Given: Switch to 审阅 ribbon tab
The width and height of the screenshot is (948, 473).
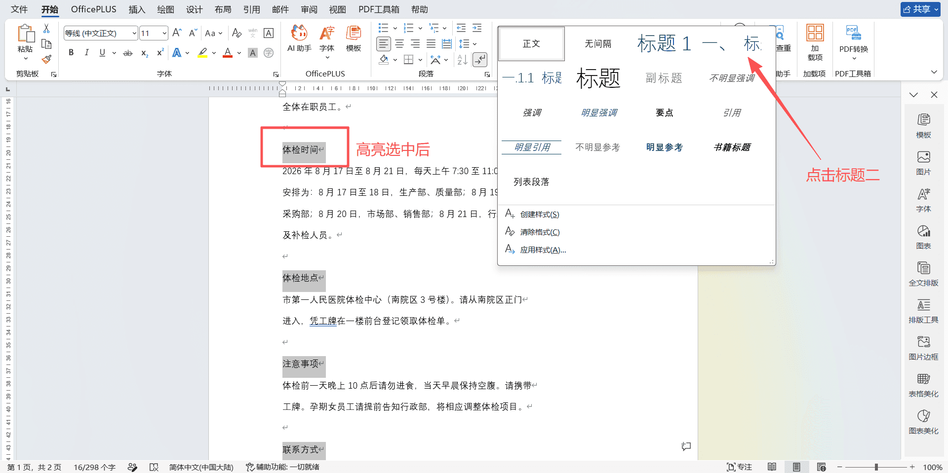Looking at the screenshot, I should pos(309,9).
